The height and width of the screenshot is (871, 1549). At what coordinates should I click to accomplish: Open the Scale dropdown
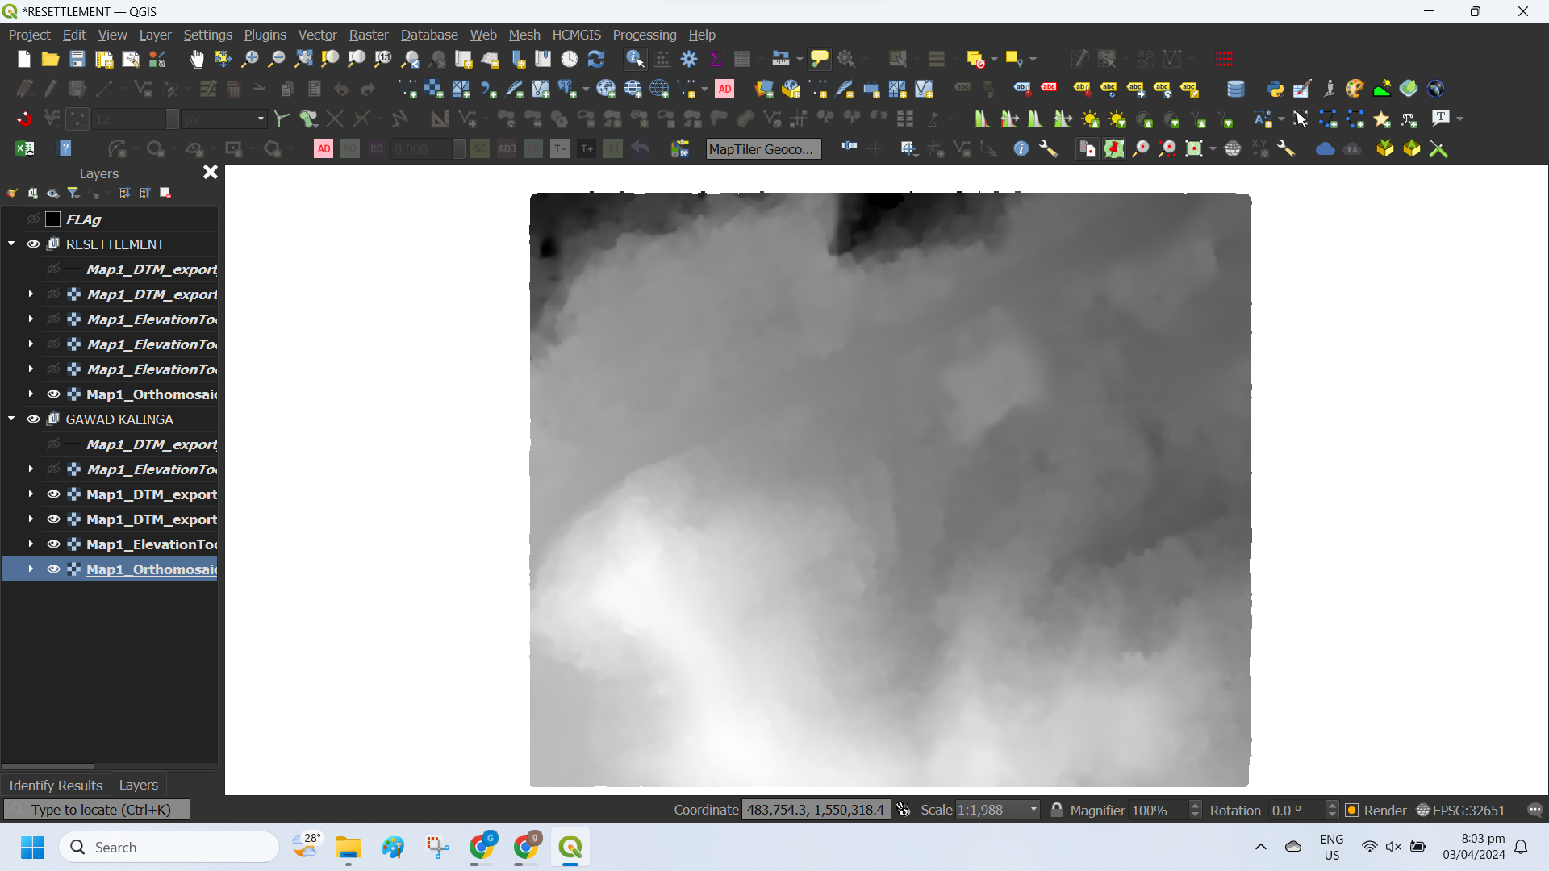coord(1033,811)
